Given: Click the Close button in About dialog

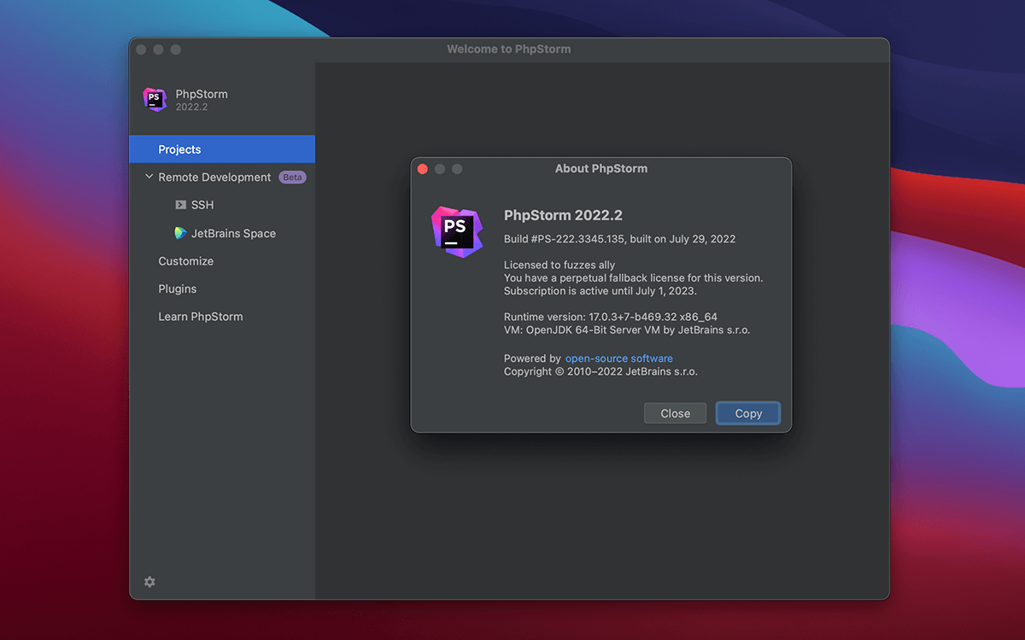Looking at the screenshot, I should click(x=675, y=413).
